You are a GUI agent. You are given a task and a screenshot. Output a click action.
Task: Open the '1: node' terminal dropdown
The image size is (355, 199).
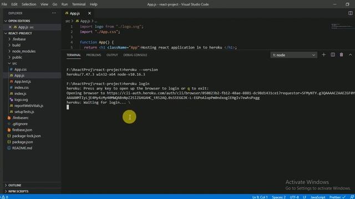coord(293,55)
